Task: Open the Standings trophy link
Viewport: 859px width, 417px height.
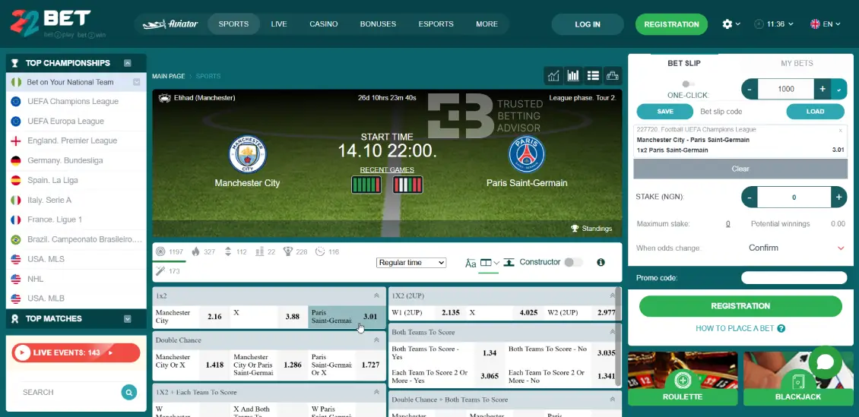Action: [x=591, y=228]
